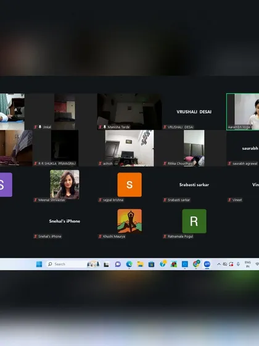Select the Srabasti sarkar participant tile

[194, 185]
